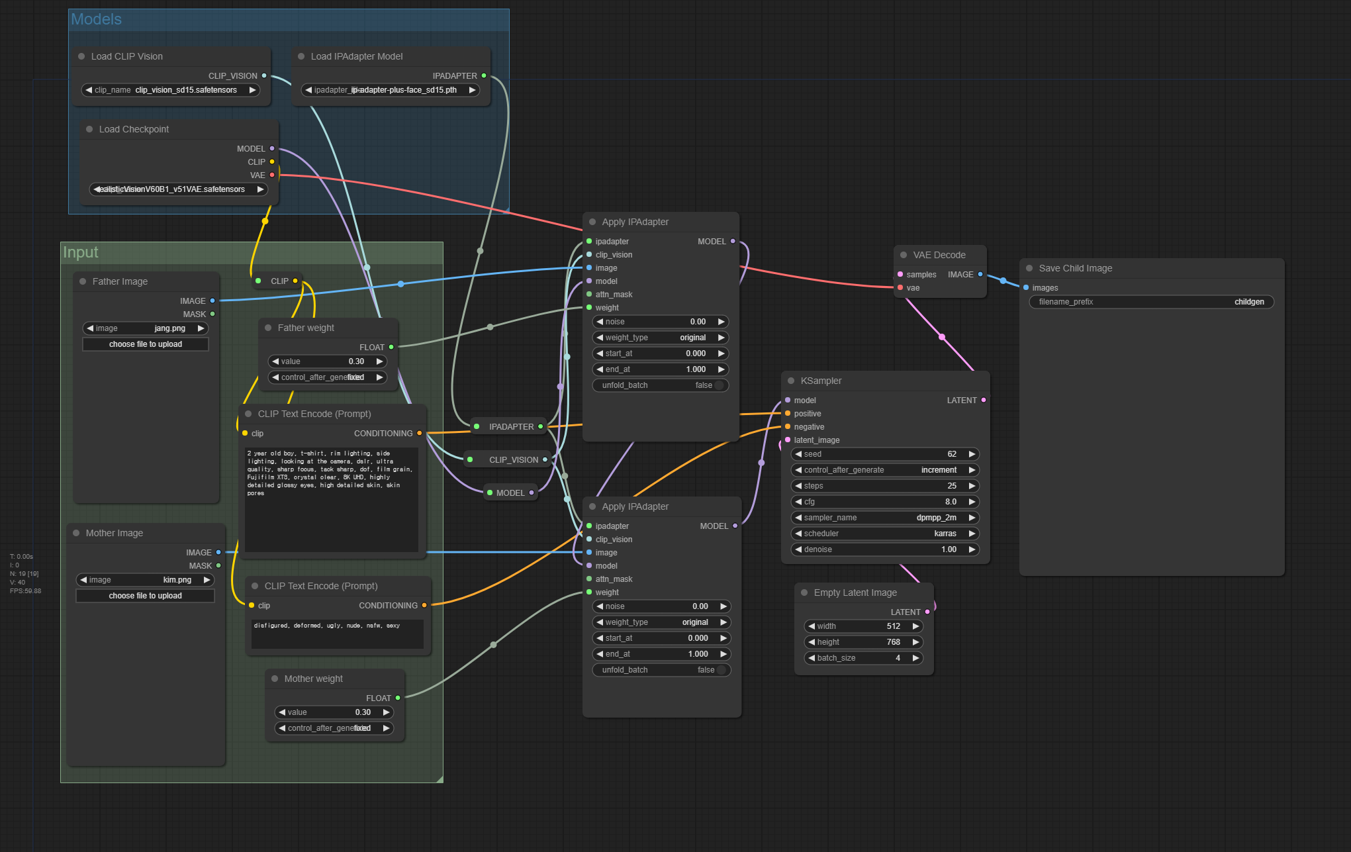The width and height of the screenshot is (1351, 852).
Task: Open the scheduler karras dropdown
Action: (884, 534)
